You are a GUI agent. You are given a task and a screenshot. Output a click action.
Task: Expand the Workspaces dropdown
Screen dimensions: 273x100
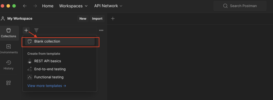point(73,6)
